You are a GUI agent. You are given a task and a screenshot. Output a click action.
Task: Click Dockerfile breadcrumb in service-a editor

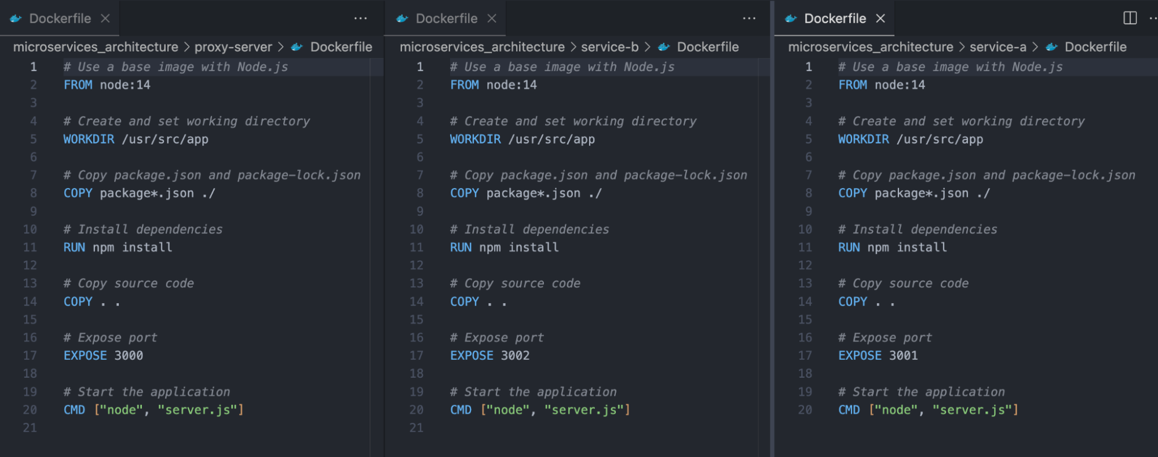(x=1095, y=47)
